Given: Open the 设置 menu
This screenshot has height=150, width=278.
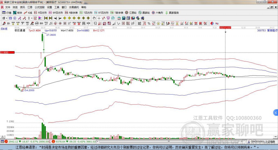Looking at the screenshot, I should click(x=49, y=7).
